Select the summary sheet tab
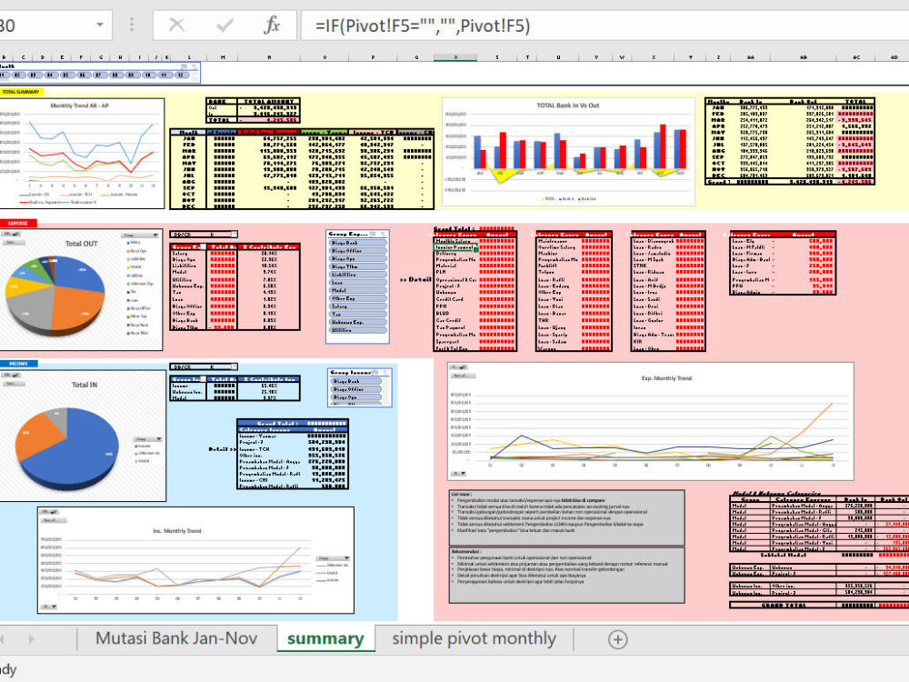 click(325, 638)
